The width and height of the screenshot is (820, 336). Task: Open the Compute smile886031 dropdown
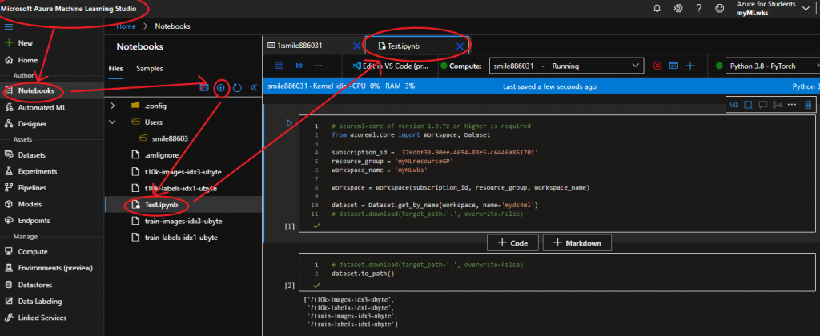[566, 66]
